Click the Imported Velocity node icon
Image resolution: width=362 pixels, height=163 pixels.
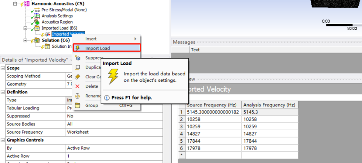point(48,34)
